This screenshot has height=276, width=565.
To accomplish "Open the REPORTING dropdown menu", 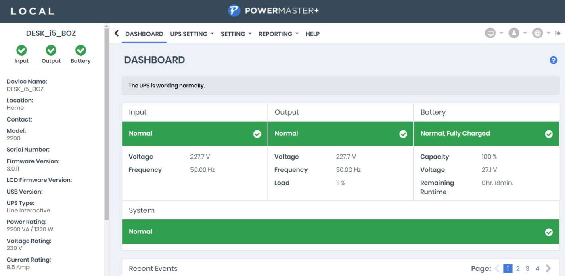I will tap(278, 34).
